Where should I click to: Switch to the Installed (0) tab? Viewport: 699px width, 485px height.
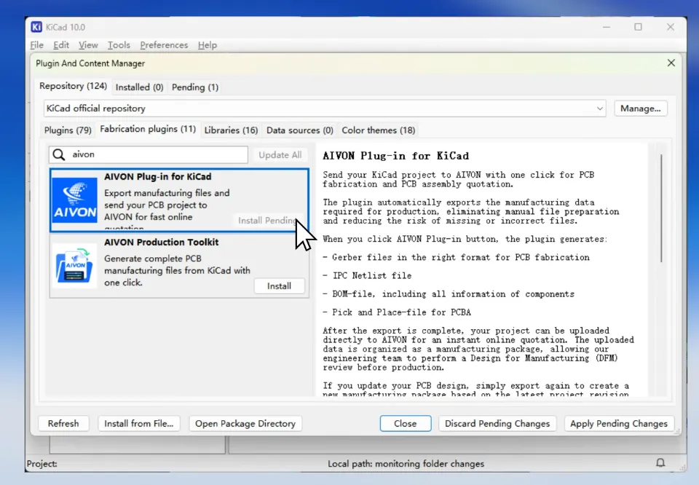tap(140, 87)
